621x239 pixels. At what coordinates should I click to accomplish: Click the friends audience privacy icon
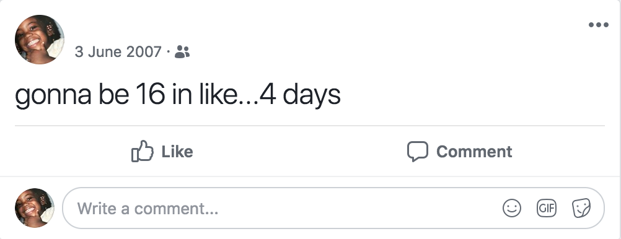tap(182, 52)
